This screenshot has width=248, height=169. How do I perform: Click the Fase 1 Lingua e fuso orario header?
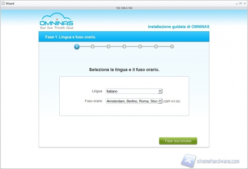coord(68,37)
